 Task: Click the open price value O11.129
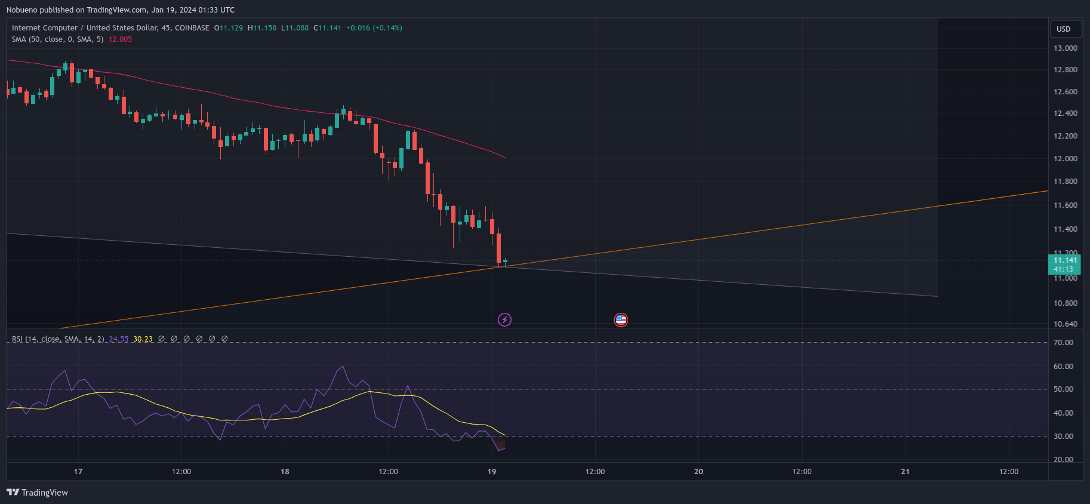(229, 28)
